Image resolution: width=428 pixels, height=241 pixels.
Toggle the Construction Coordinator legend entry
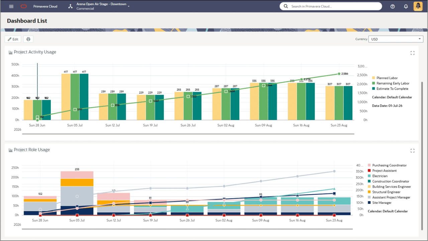point(389,181)
